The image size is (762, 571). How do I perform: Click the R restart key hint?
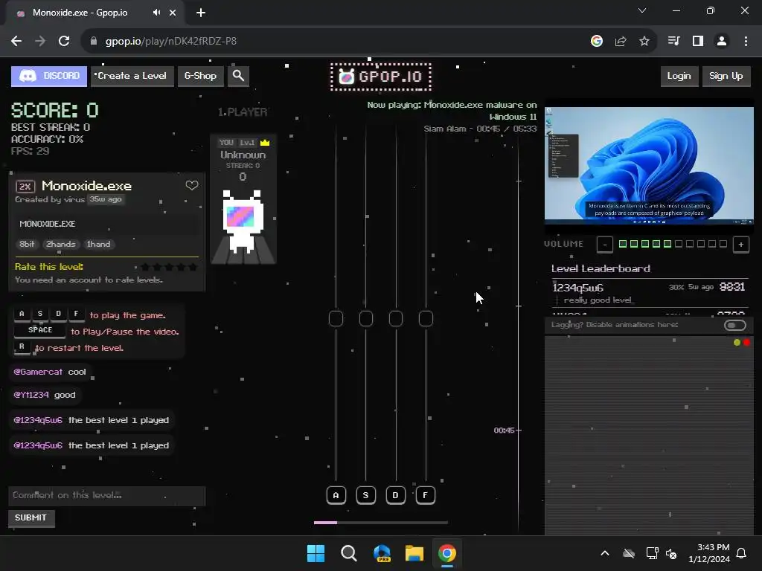point(22,346)
